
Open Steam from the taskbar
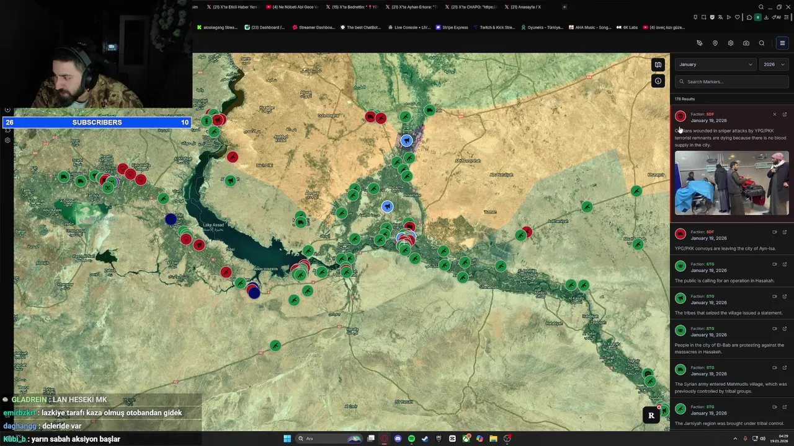[x=425, y=439]
